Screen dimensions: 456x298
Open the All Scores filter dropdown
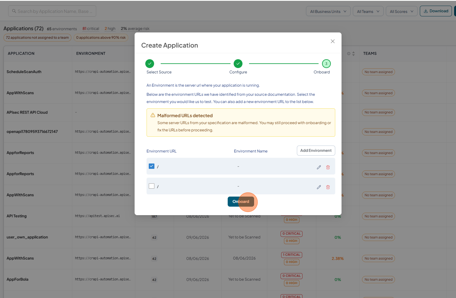click(402, 11)
